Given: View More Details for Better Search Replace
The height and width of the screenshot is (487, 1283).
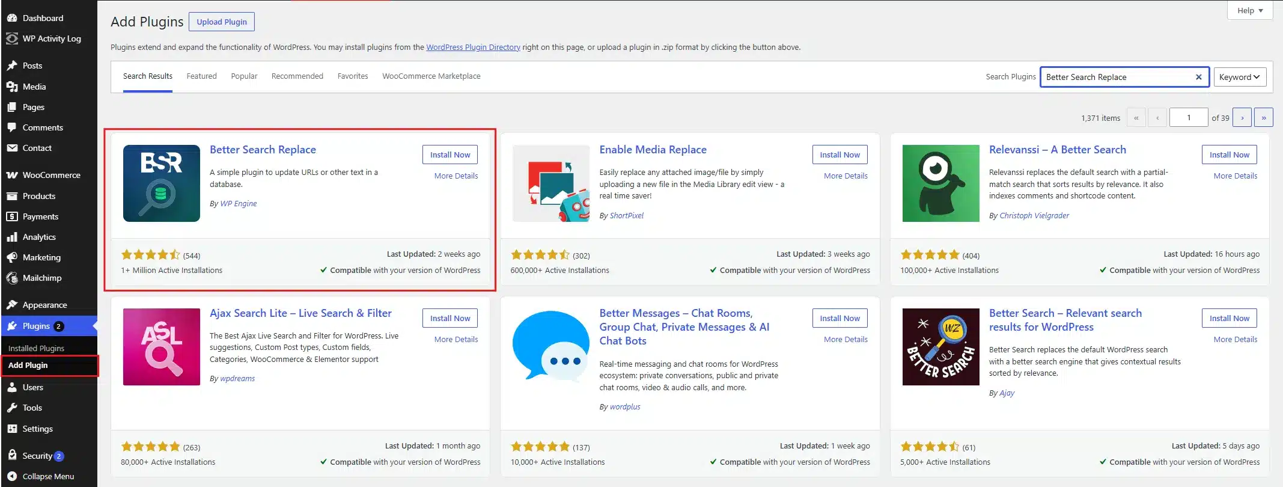Looking at the screenshot, I should click(x=456, y=176).
